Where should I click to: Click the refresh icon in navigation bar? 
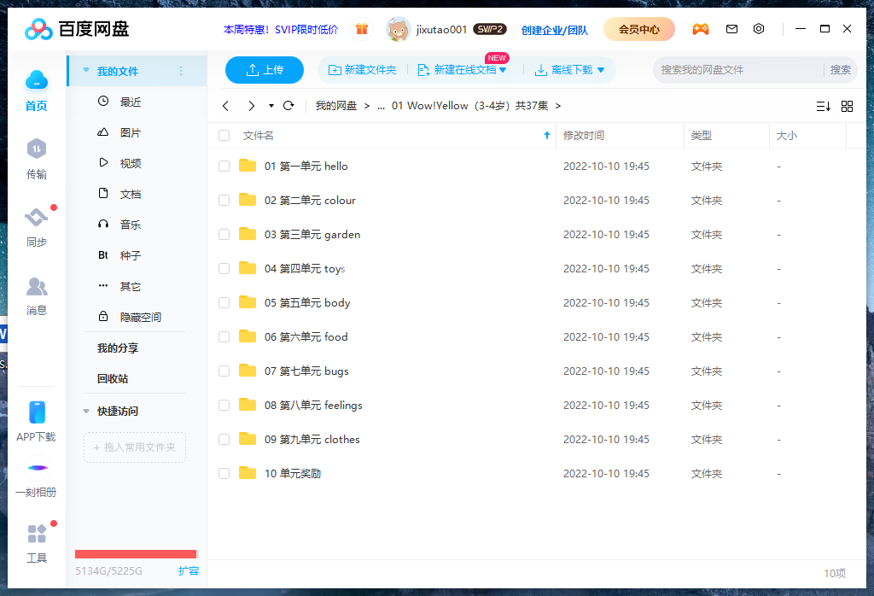click(288, 106)
